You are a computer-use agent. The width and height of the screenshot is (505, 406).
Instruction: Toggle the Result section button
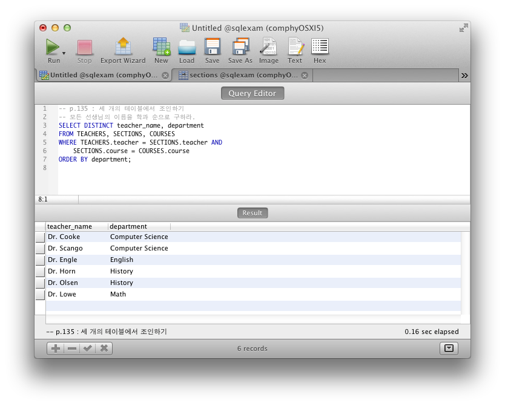(252, 213)
